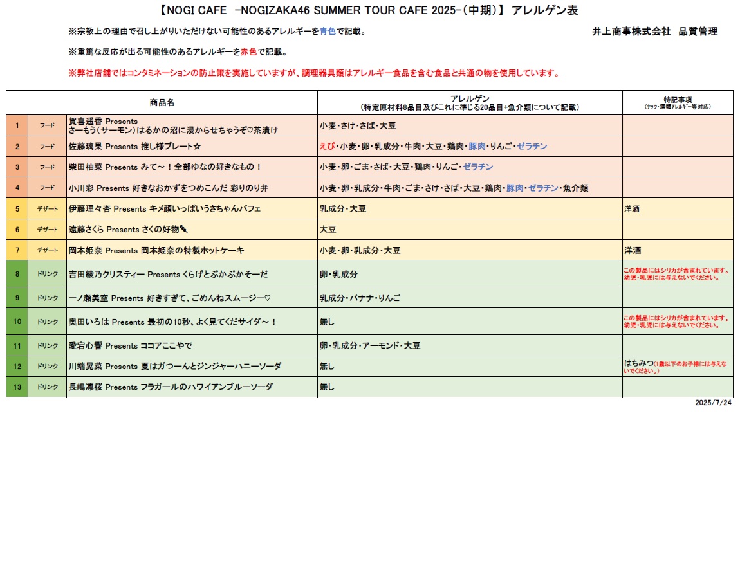Click the "無し" allergen cell in row 10
This screenshot has height=573, width=740.
pyautogui.click(x=470, y=322)
